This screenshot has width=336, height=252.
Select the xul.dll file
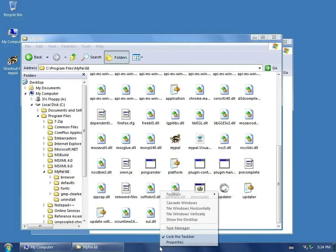[151, 215]
